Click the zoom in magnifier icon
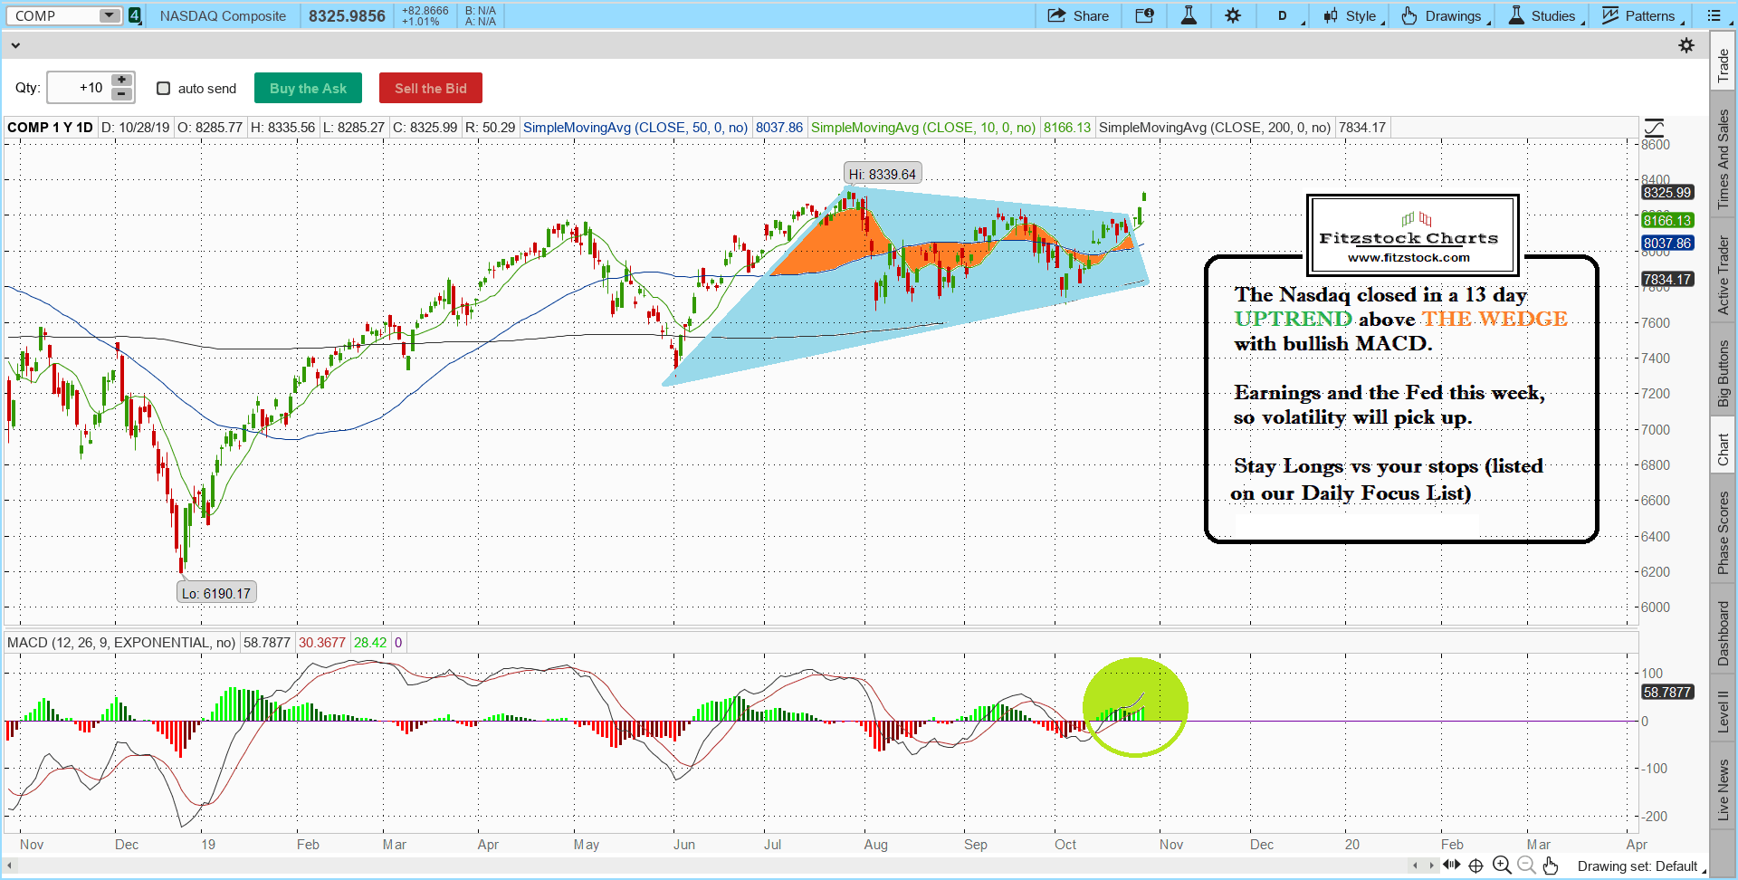Viewport: 1738px width, 880px height. pyautogui.click(x=1501, y=866)
